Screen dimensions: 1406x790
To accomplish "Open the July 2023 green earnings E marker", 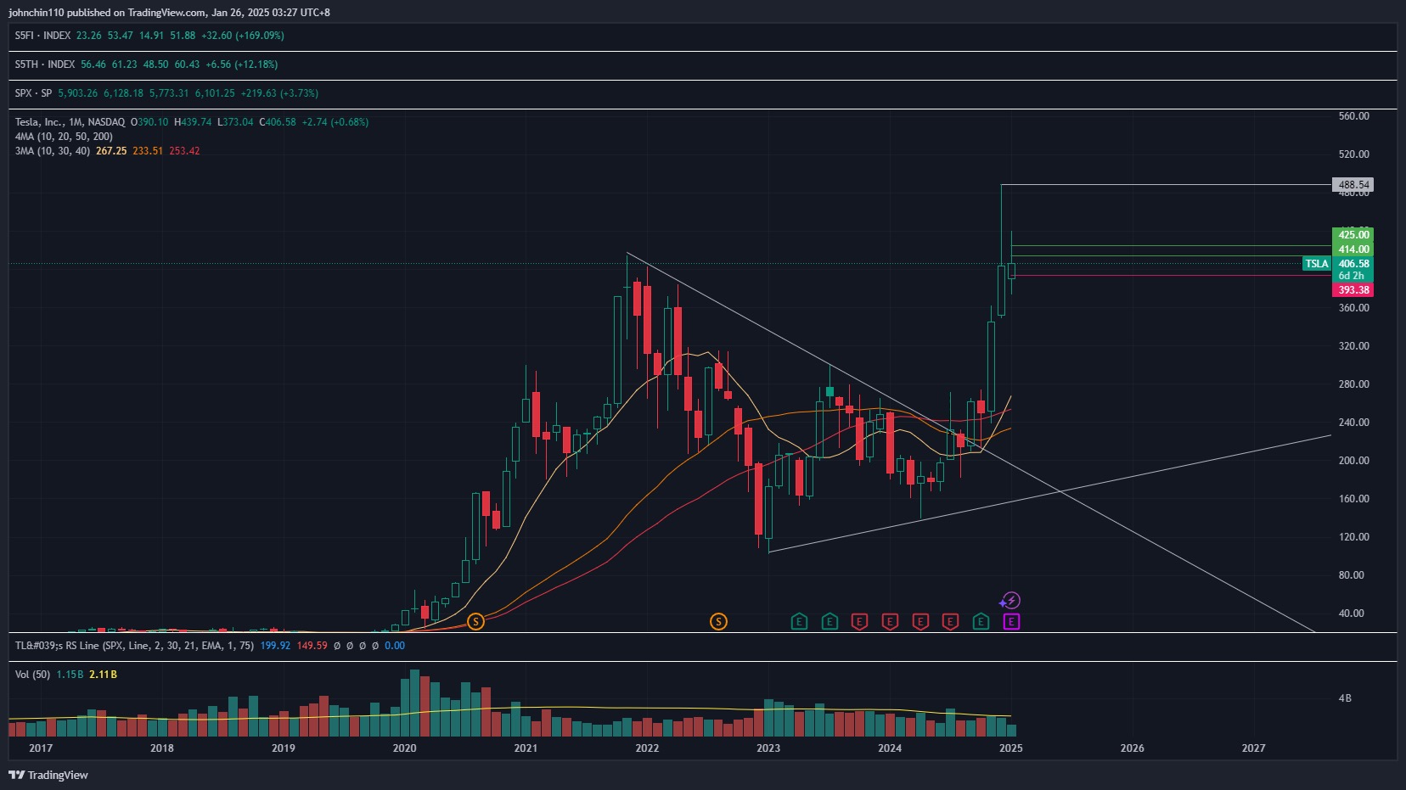I will [x=830, y=622].
